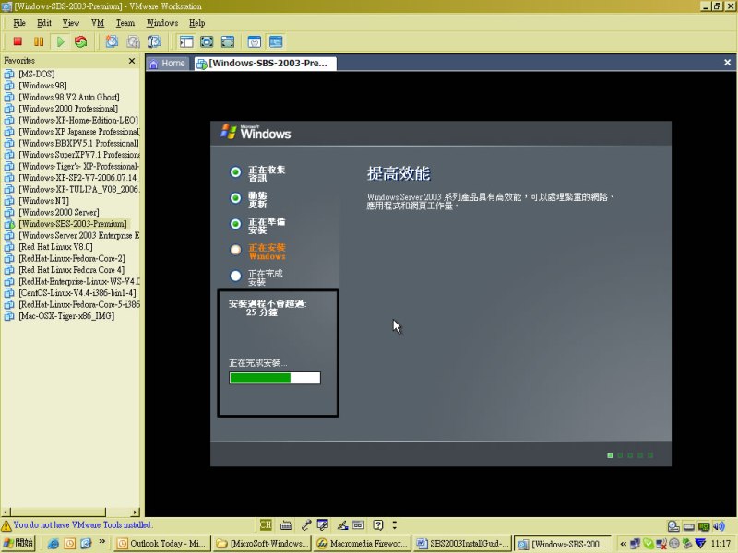The image size is (738, 553).
Task: Select [CentOS-Linux-V4.4-i386-bin1-4] favorite
Action: coord(77,293)
